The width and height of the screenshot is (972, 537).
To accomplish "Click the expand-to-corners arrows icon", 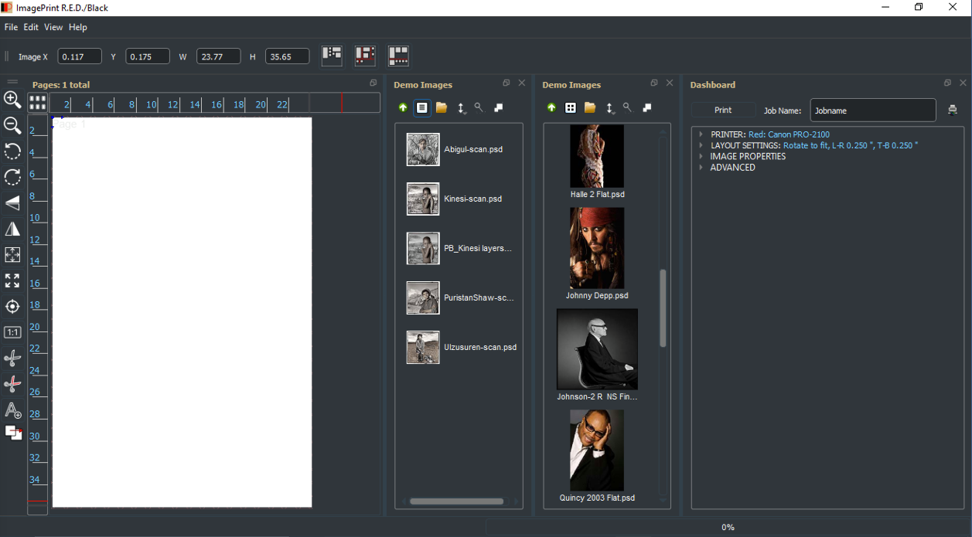I will click(x=12, y=280).
